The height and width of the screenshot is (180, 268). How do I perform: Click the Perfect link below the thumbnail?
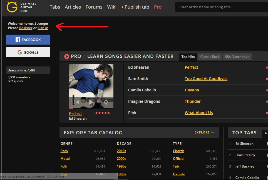[x=75, y=114]
